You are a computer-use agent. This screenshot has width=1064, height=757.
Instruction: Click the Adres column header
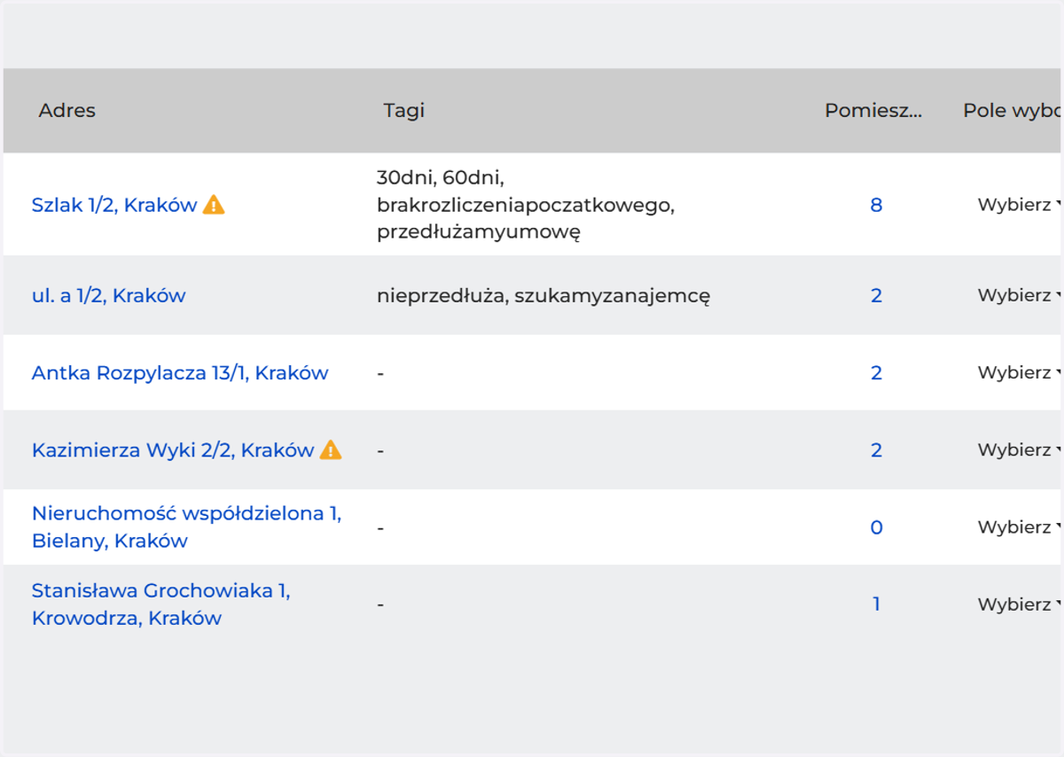[x=67, y=111]
